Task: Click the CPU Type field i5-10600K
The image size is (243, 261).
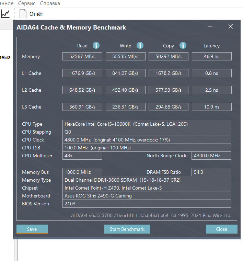Action: (x=147, y=124)
